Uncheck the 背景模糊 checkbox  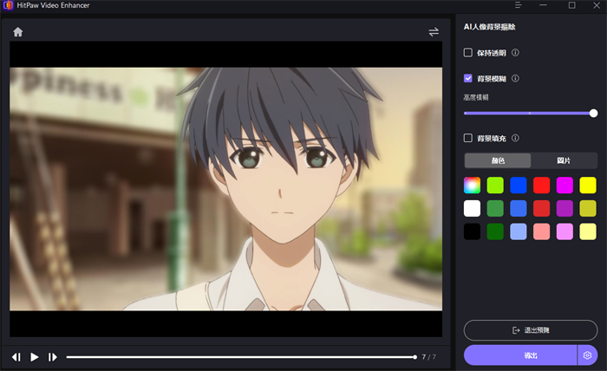(x=468, y=79)
